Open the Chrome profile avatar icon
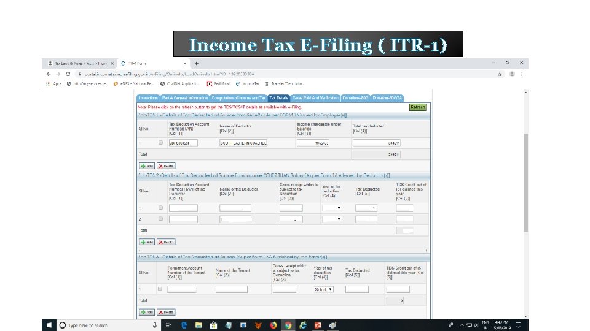This screenshot has height=331, width=590. point(512,74)
